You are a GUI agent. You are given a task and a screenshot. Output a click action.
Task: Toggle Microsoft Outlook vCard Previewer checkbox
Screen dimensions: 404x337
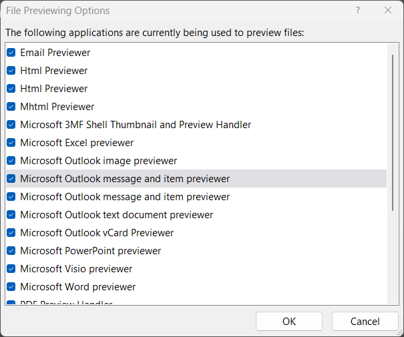(11, 233)
